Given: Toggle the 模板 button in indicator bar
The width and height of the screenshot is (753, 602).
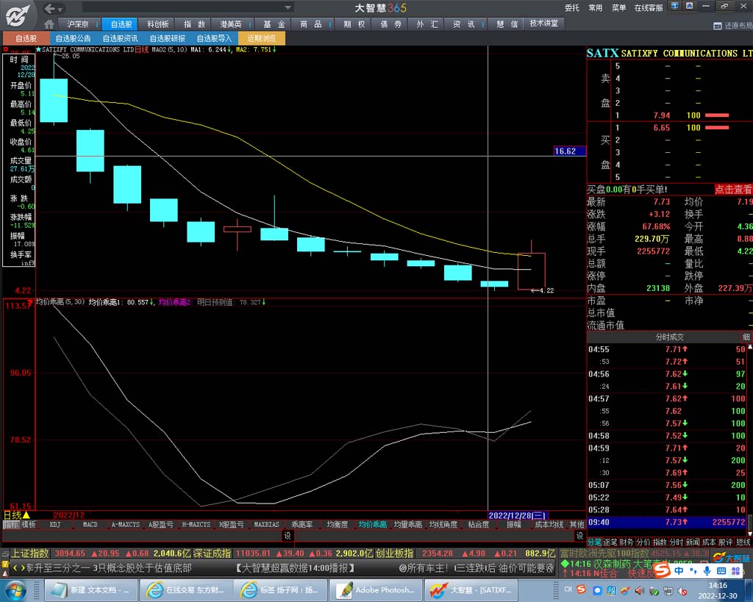Looking at the screenshot, I should (x=29, y=525).
